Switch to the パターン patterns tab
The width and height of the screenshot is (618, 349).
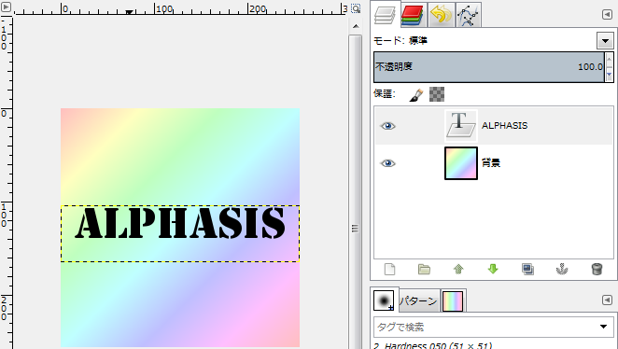(x=418, y=301)
